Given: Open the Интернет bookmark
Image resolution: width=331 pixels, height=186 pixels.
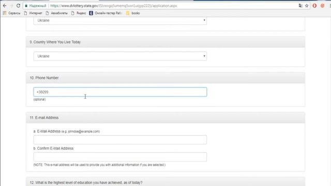Looking at the screenshot, I should pyautogui.click(x=33, y=13).
